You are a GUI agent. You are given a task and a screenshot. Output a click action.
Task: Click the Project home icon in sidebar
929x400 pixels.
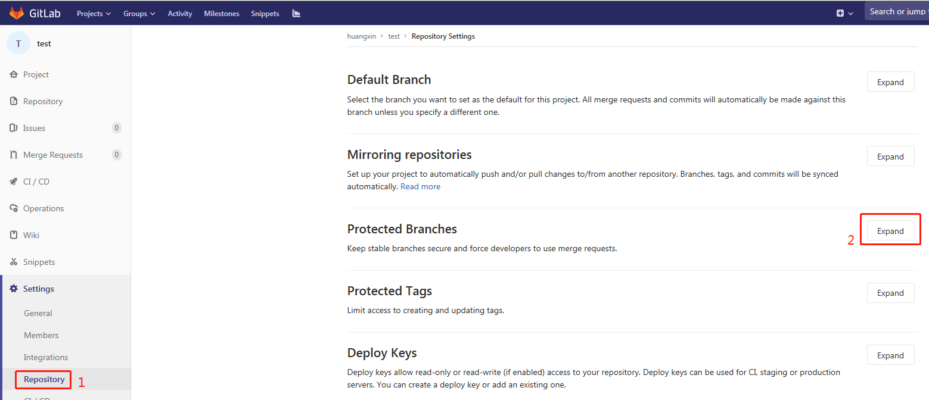pos(14,74)
